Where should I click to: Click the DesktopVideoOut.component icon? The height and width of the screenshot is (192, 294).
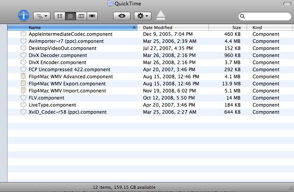pyautogui.click(x=23, y=48)
